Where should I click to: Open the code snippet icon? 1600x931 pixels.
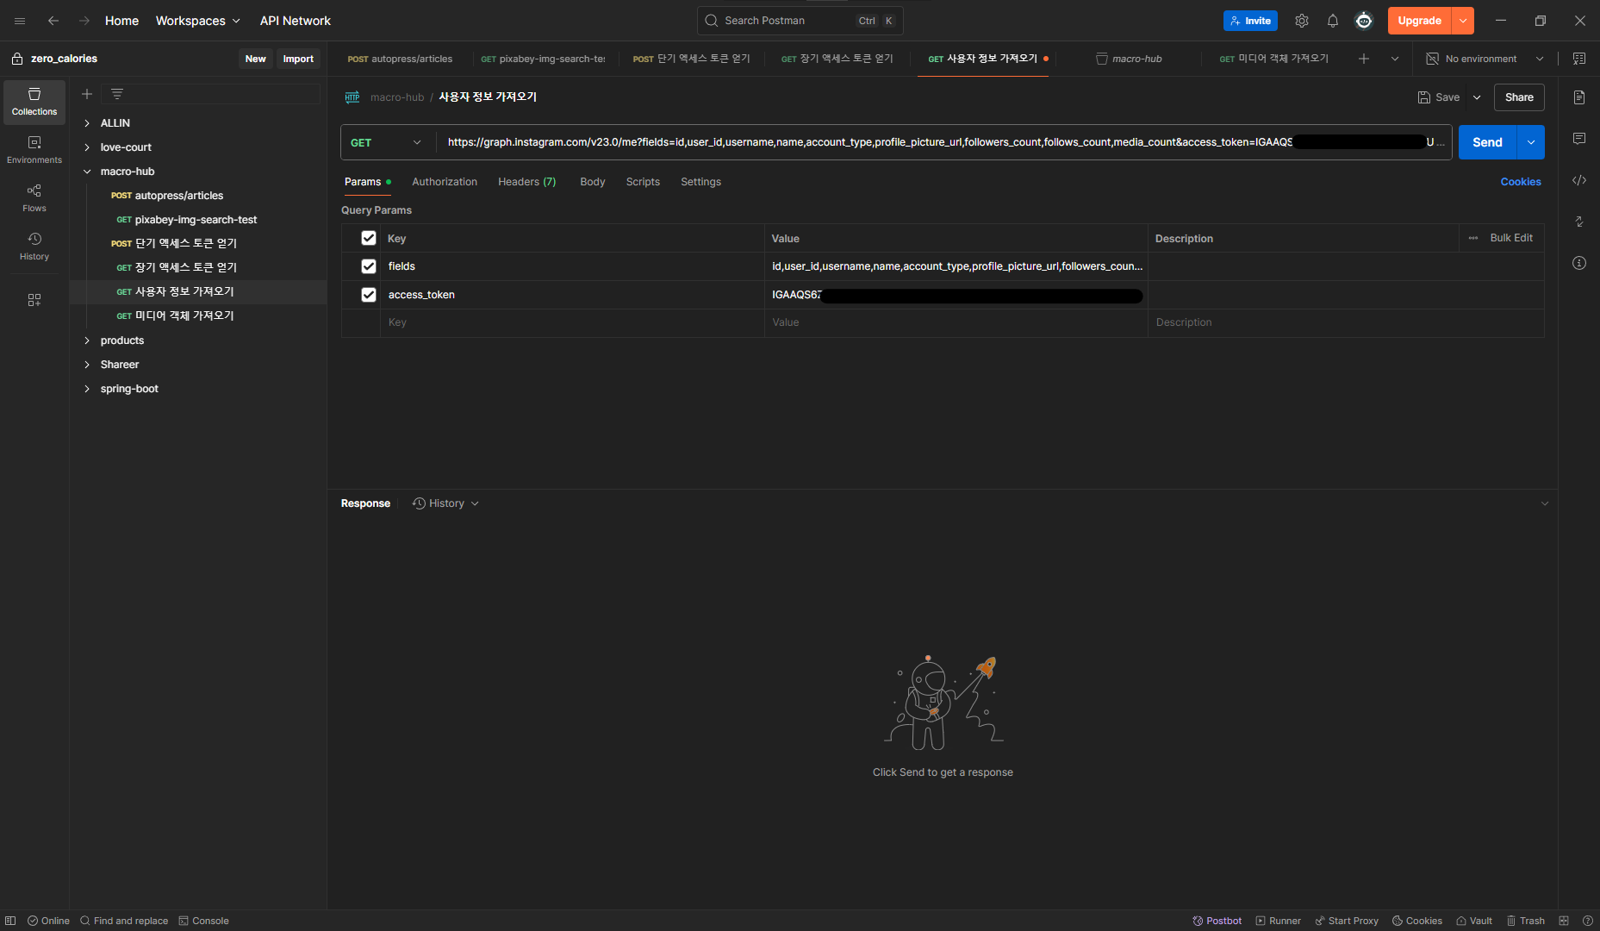point(1579,180)
